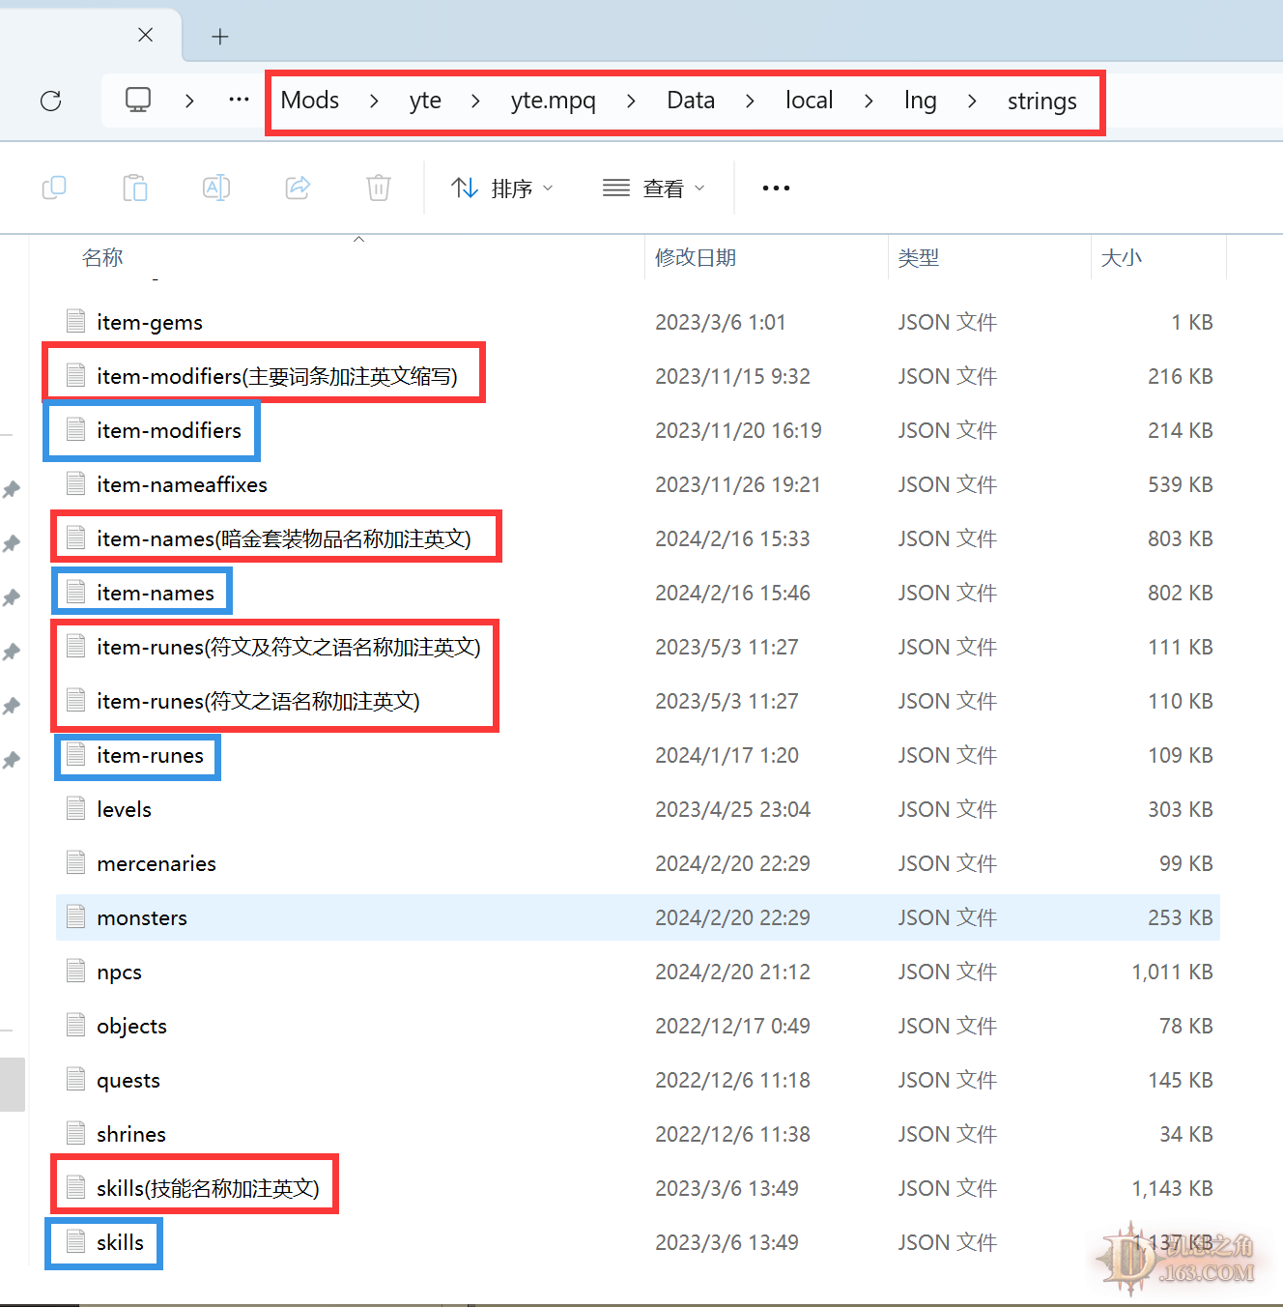Click file icon of shrines
Screen dimensions: 1283x1307
[76, 1133]
